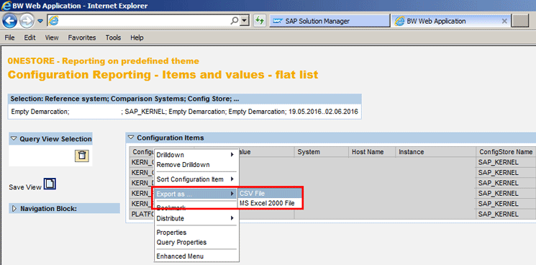The width and height of the screenshot is (536, 265).
Task: Click the Selection header bar text
Action: [124, 99]
